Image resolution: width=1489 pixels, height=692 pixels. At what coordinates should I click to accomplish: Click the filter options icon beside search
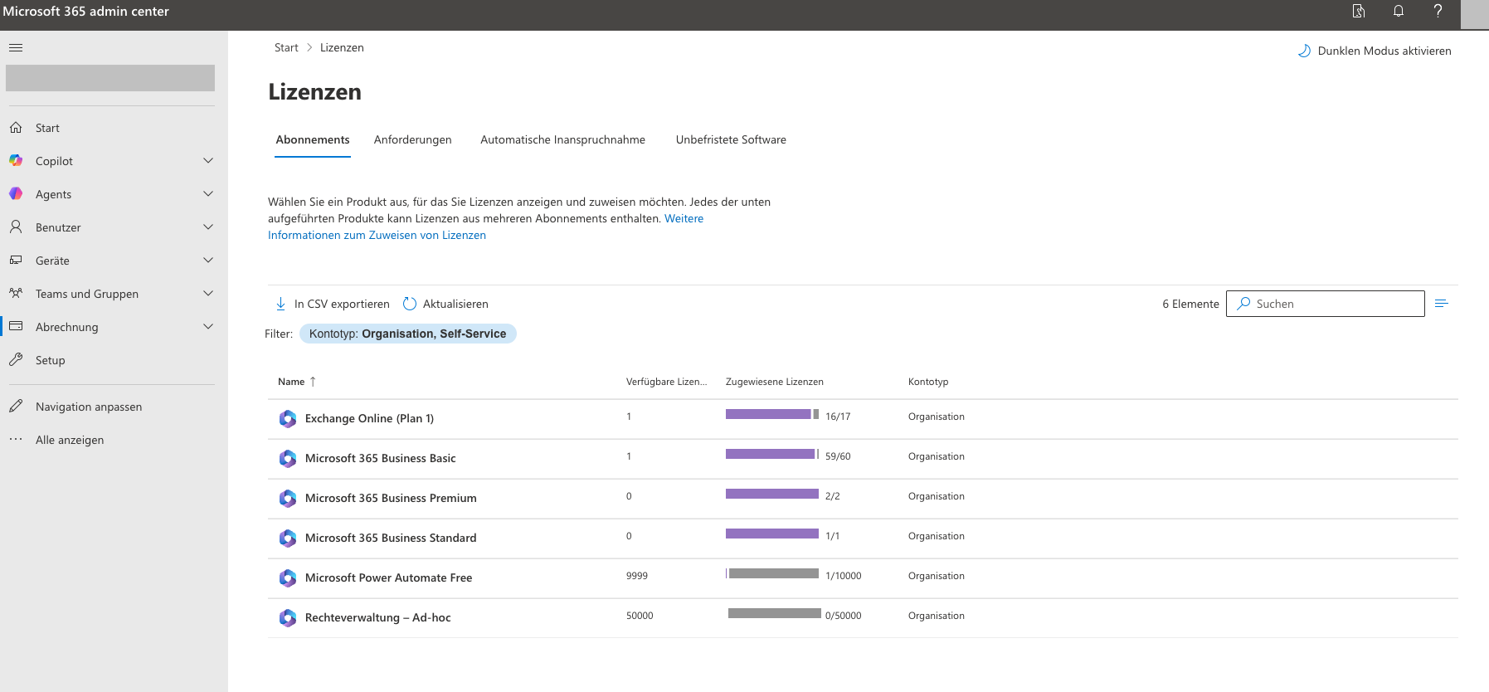(x=1441, y=304)
